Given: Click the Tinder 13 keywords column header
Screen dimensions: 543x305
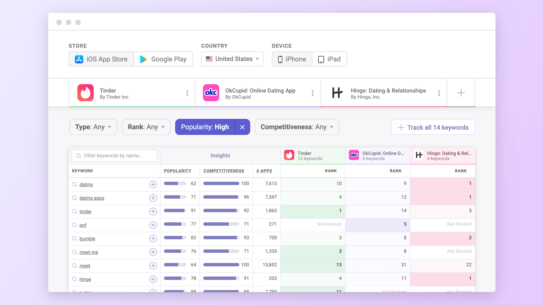Looking at the screenshot, I should coord(313,156).
